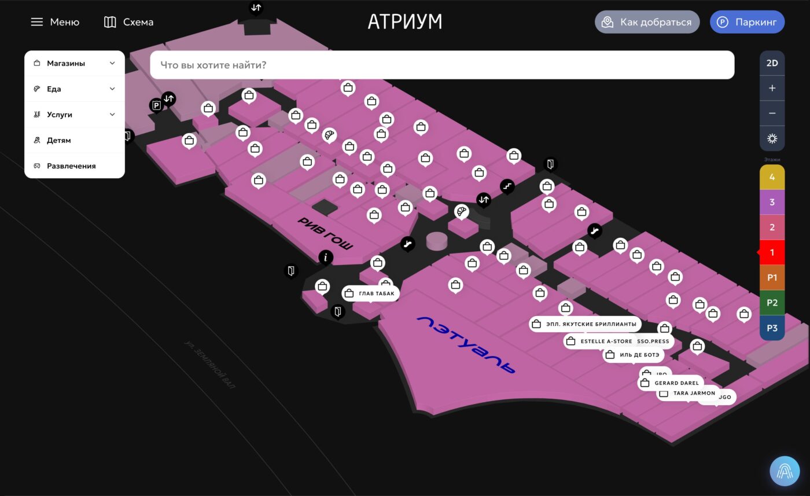This screenshot has height=496, width=810.
Task: Click the zoom out minus button
Action: (x=772, y=113)
